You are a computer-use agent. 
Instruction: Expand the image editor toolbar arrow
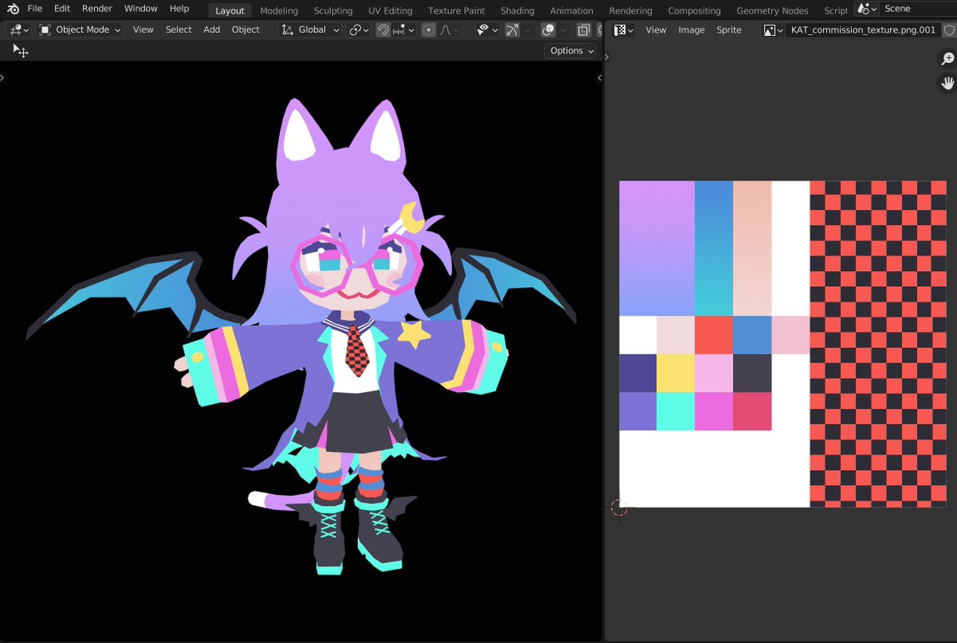coord(607,57)
